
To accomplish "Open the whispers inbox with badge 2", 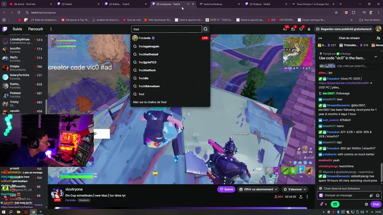I will pyautogui.click(x=293, y=29).
